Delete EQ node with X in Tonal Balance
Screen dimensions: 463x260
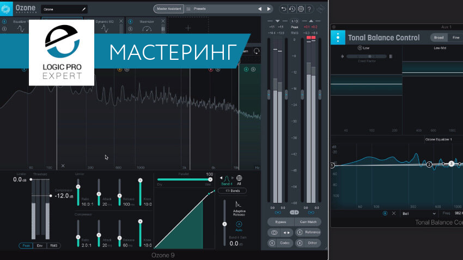click(x=394, y=213)
